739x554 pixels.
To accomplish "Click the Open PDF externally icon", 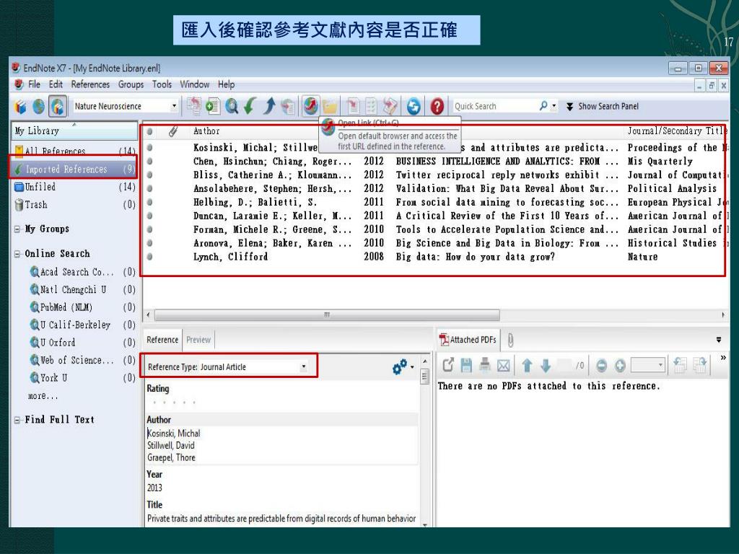I will click(448, 365).
